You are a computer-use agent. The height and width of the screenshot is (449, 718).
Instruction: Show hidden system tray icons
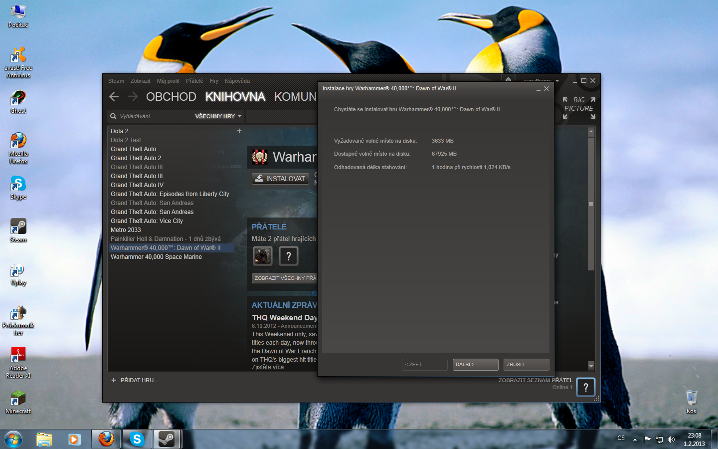[635, 440]
